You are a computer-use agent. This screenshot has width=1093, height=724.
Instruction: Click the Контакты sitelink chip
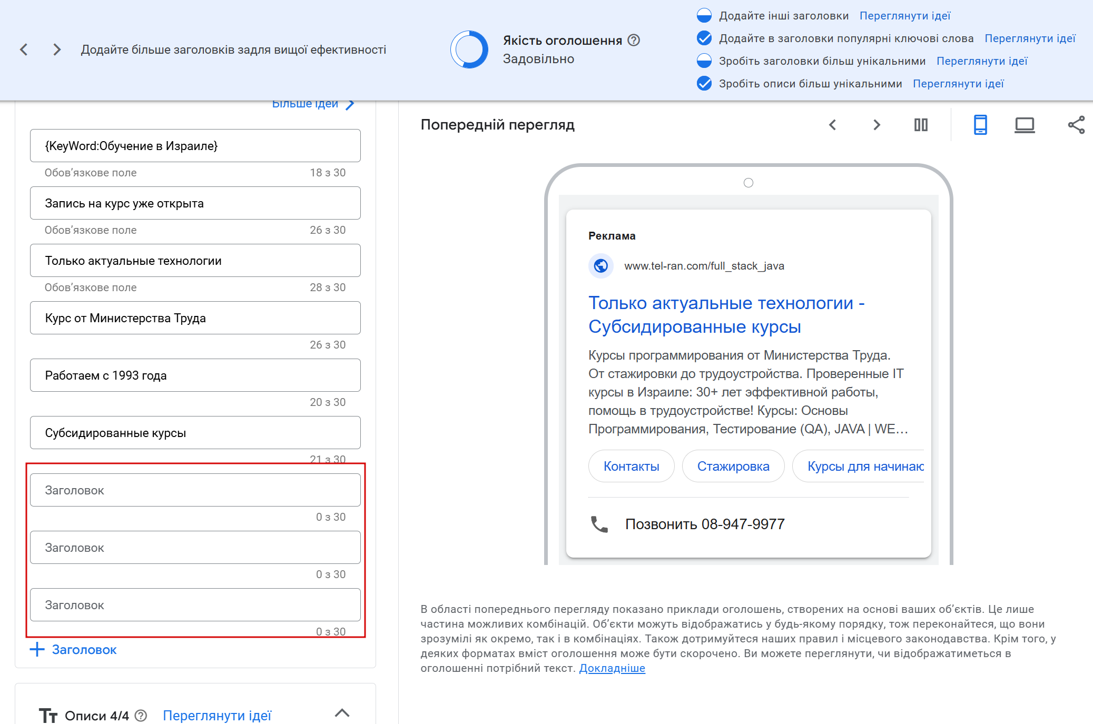(x=632, y=466)
